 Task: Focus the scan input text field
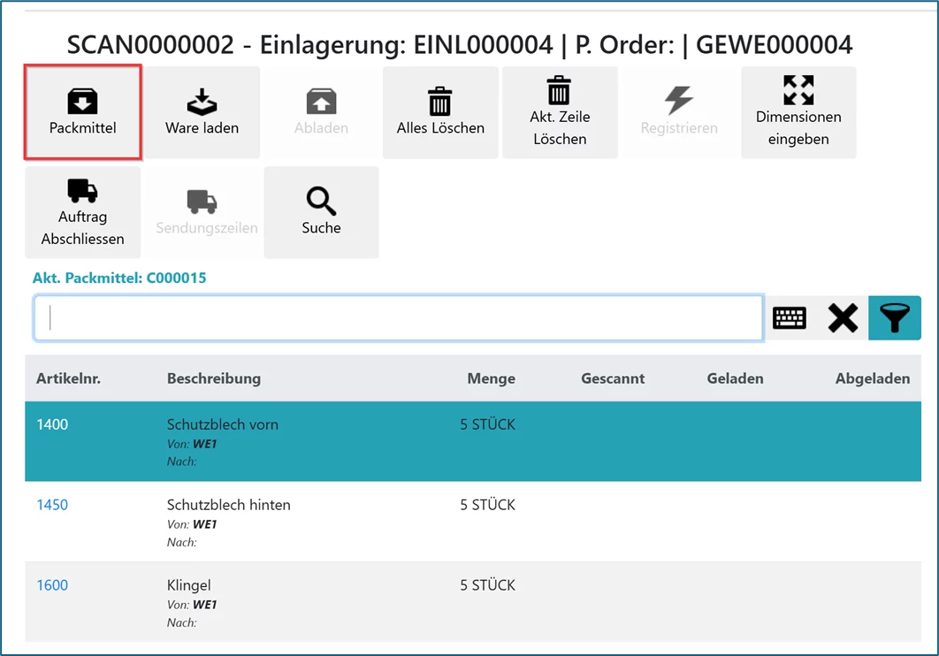[x=398, y=318]
